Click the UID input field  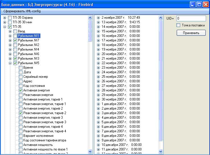(191, 18)
